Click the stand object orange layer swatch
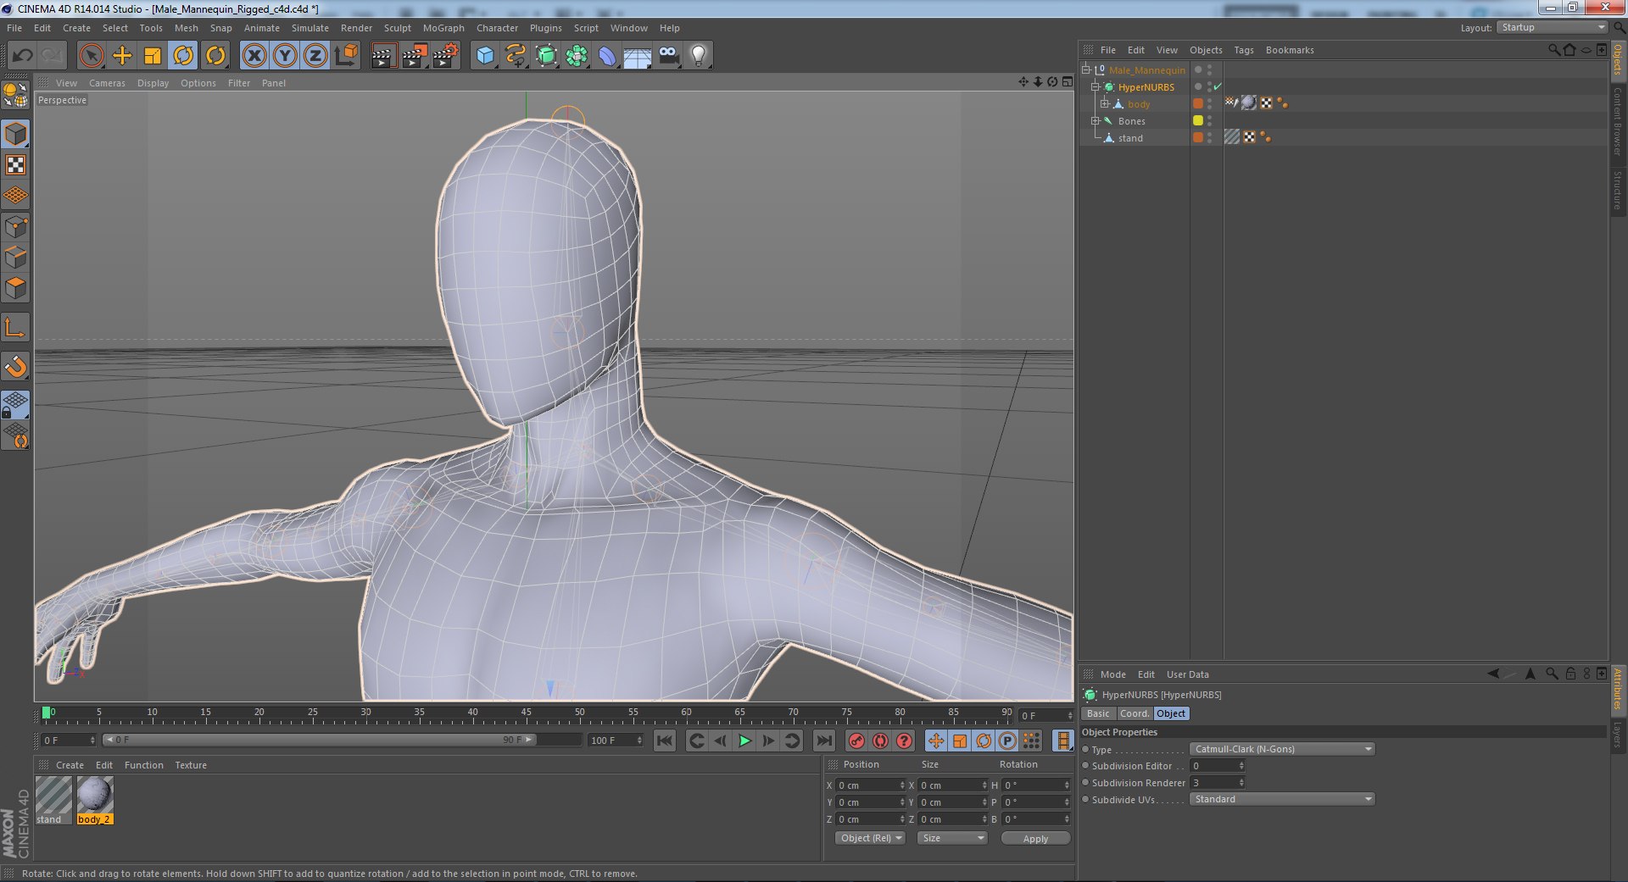Image resolution: width=1628 pixels, height=882 pixels. (1198, 137)
